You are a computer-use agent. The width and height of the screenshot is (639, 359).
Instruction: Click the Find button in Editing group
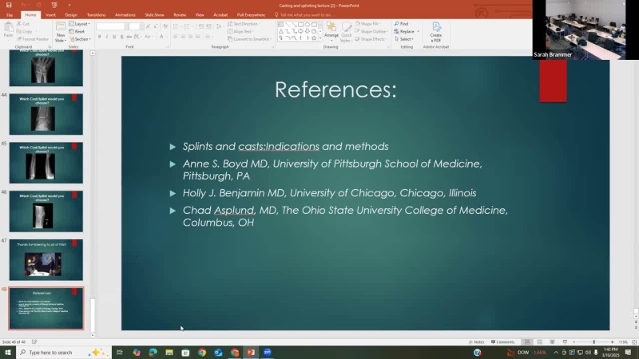tap(403, 24)
